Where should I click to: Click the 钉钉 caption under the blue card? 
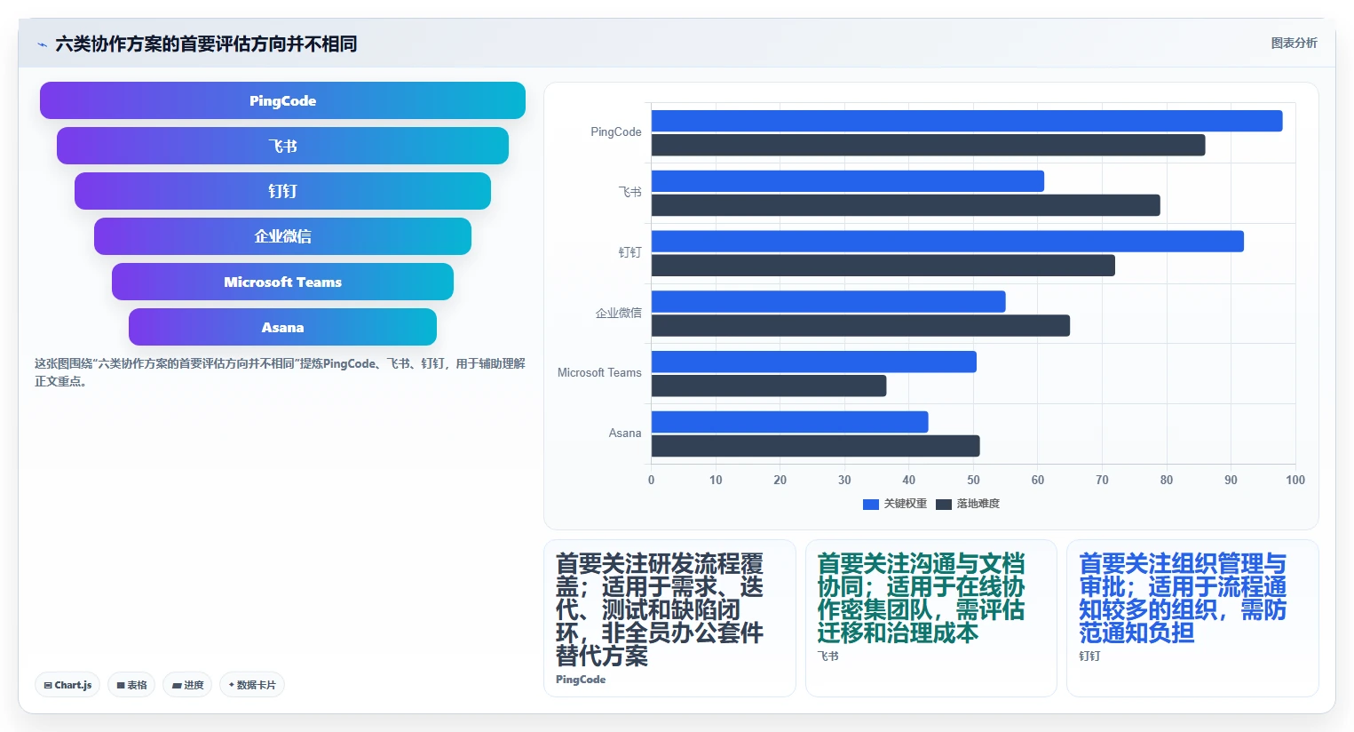click(1089, 656)
